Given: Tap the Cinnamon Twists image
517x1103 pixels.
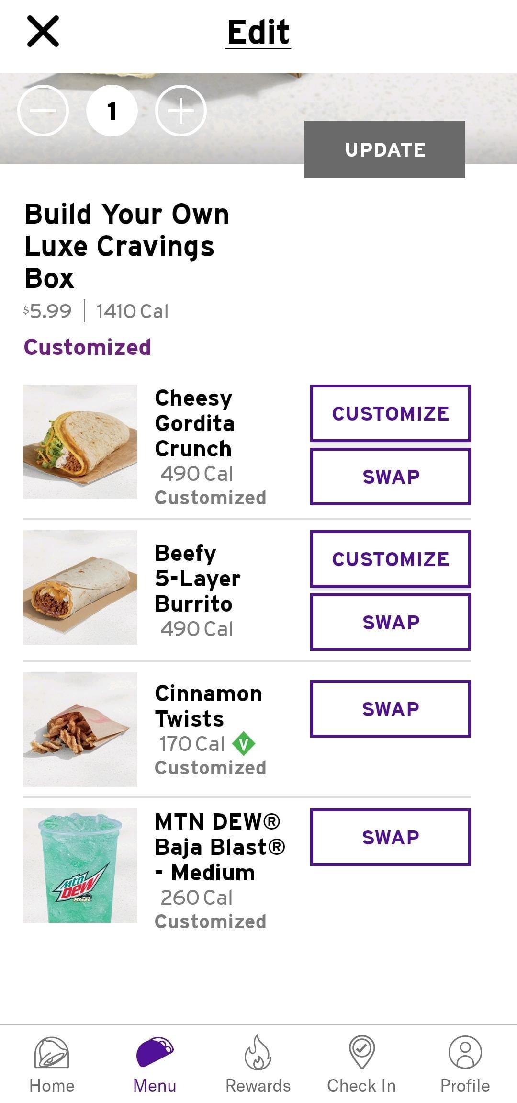Looking at the screenshot, I should pos(80,729).
